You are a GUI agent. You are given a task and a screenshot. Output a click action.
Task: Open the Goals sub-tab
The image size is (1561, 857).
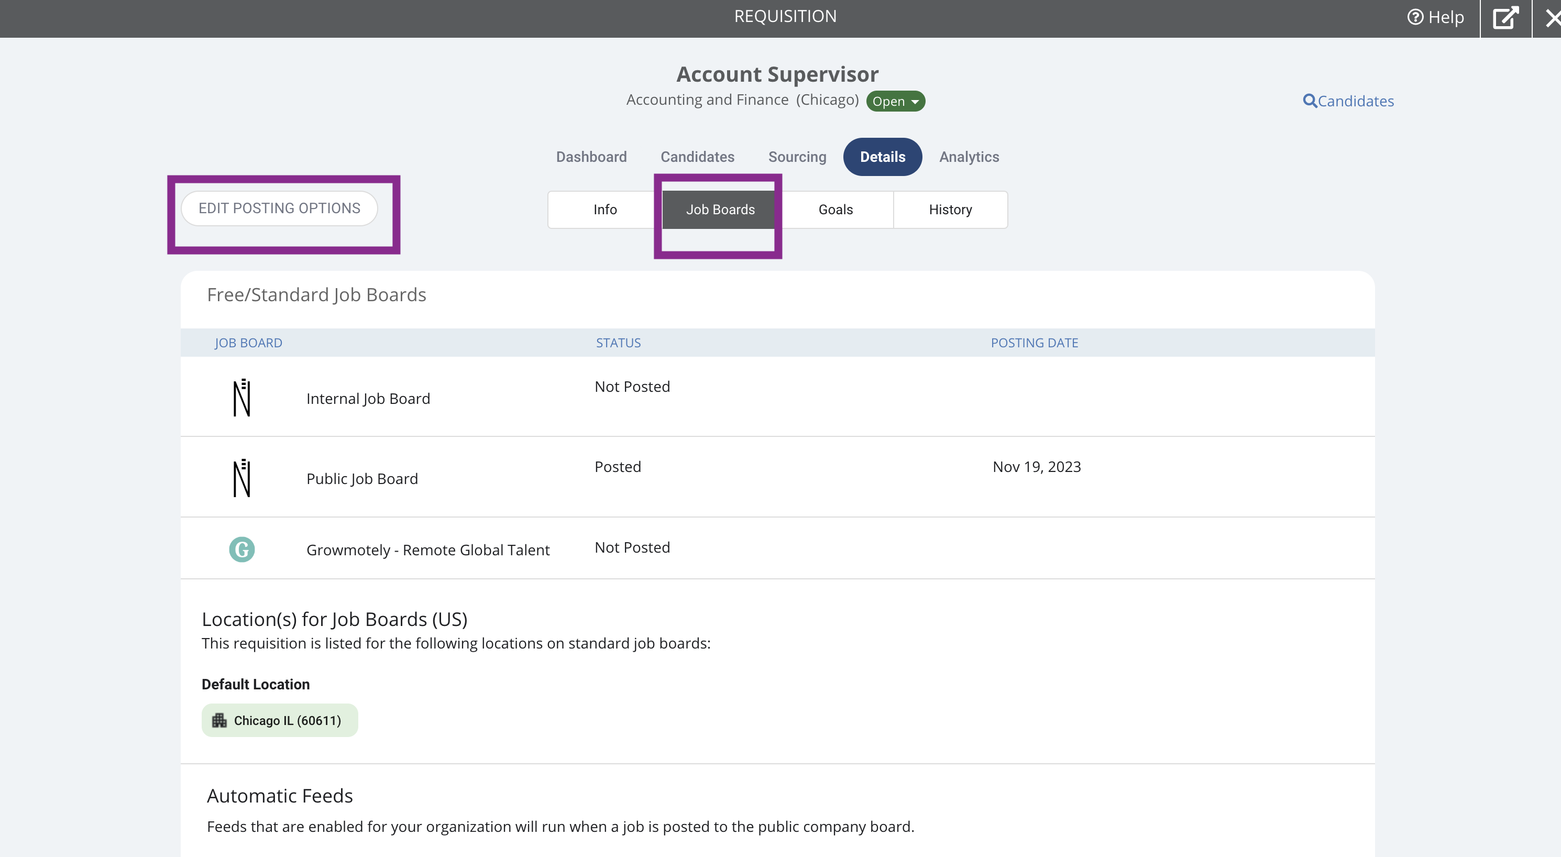tap(836, 210)
